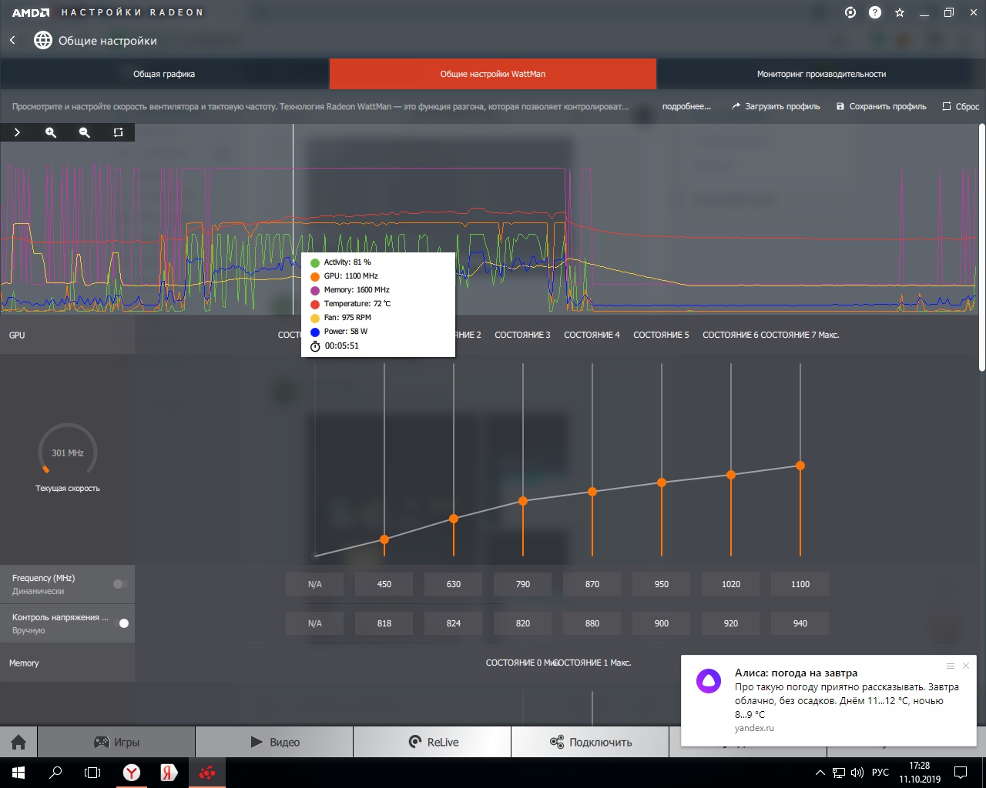Click the frequency field showing 950
The width and height of the screenshot is (986, 788).
[662, 584]
